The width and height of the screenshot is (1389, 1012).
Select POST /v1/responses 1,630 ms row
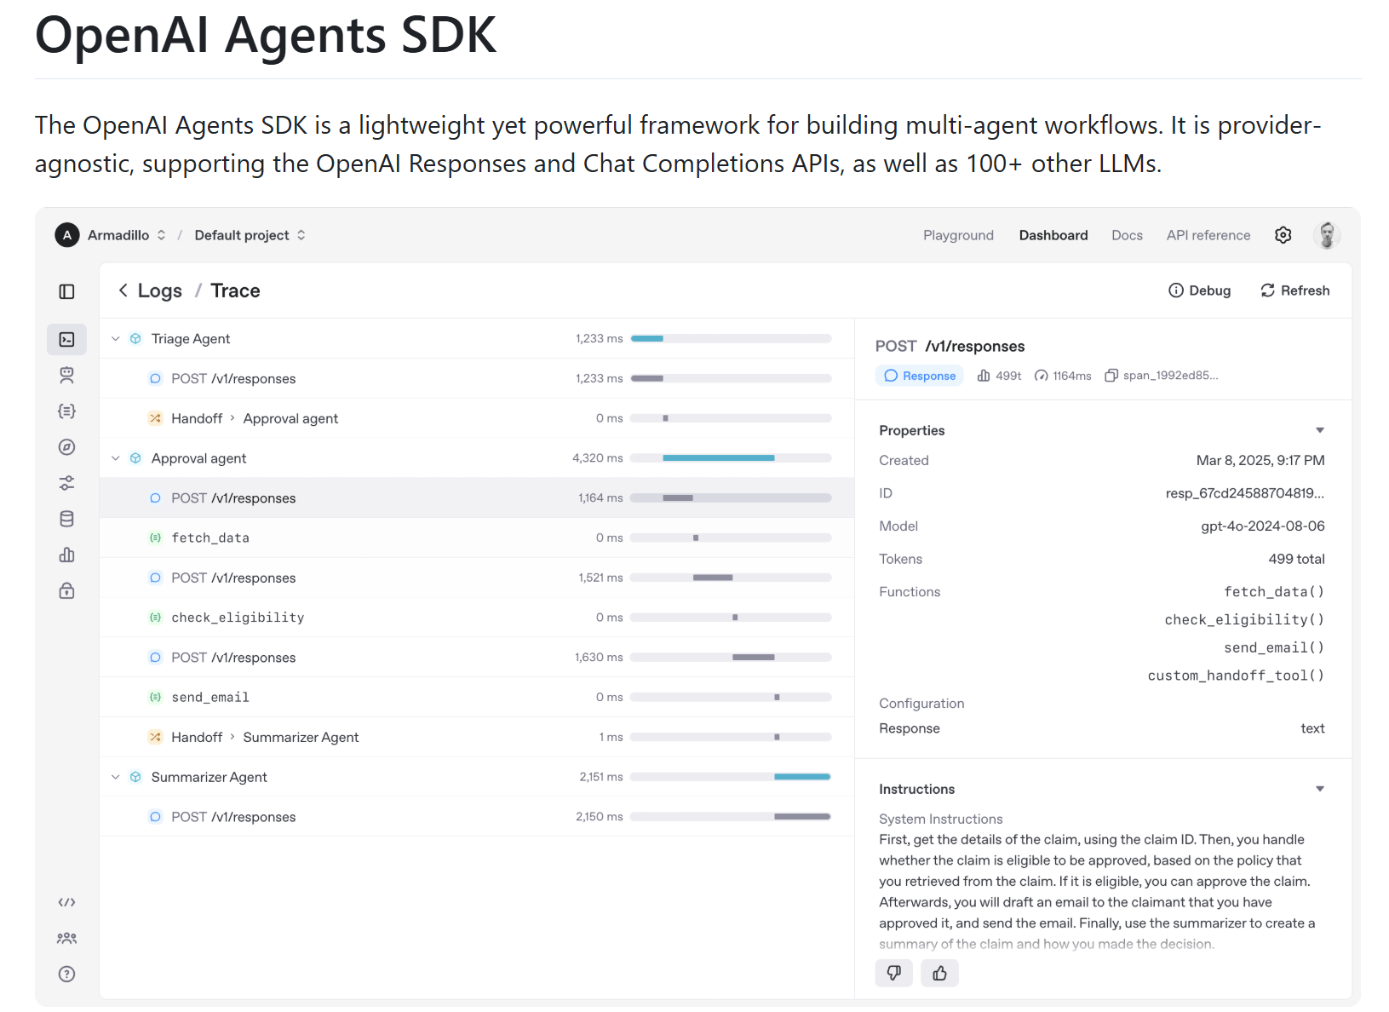click(477, 657)
